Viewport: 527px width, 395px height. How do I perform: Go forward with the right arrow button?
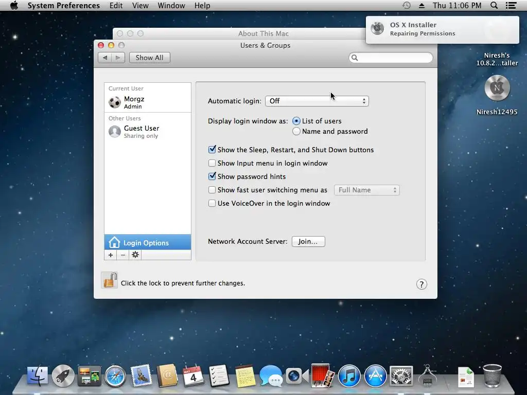(118, 58)
